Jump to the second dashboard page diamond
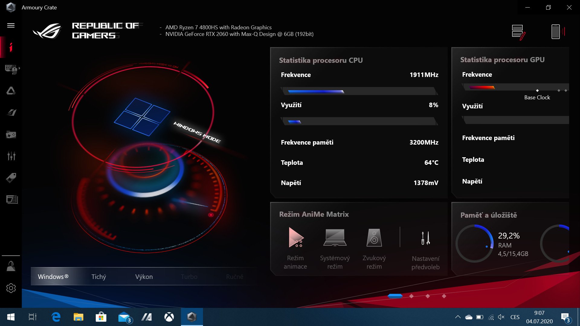 [x=411, y=296]
